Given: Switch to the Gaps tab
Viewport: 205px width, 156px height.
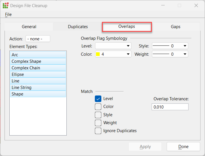Looking at the screenshot, I should point(175,27).
